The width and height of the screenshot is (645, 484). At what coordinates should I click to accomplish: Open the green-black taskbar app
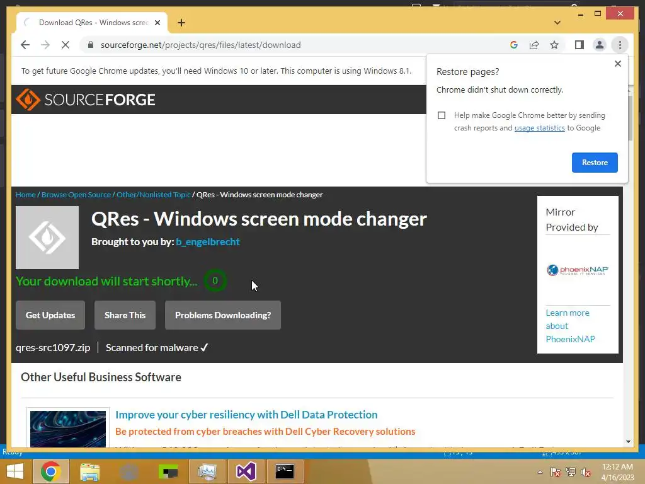pyautogui.click(x=168, y=471)
